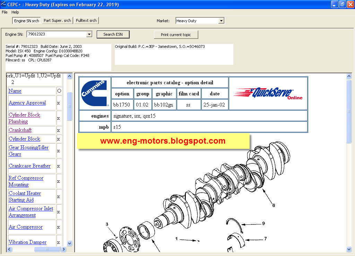Click graphic value bb102gn cell

coord(164,105)
